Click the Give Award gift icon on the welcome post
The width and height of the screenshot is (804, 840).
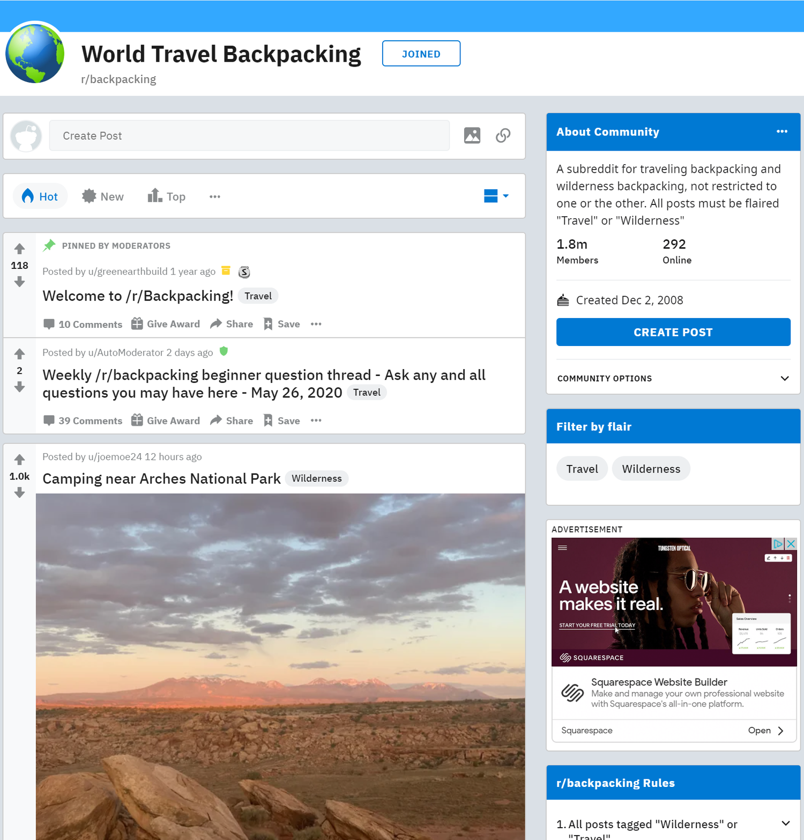138,323
